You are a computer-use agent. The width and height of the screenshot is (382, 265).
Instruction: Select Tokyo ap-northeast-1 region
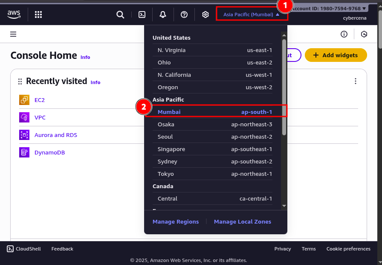tap(212, 174)
